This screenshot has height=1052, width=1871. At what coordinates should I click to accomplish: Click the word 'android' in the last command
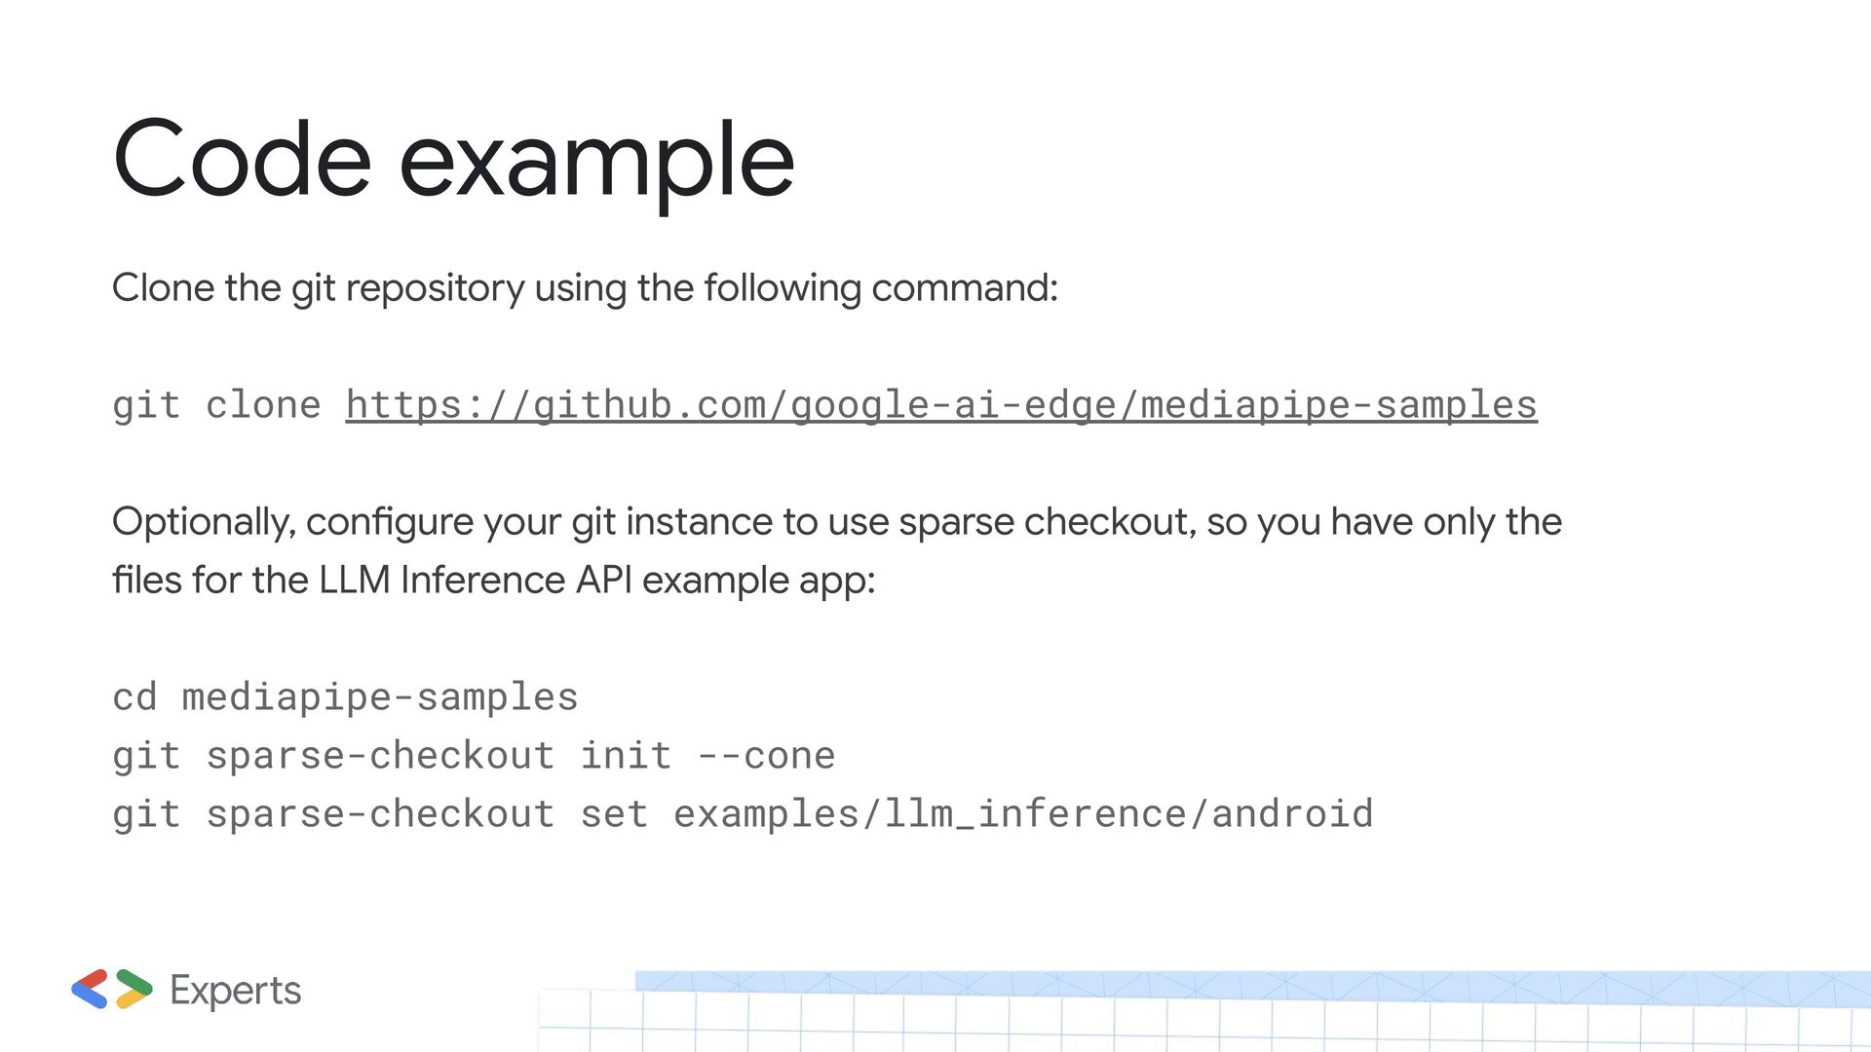[x=1292, y=814]
